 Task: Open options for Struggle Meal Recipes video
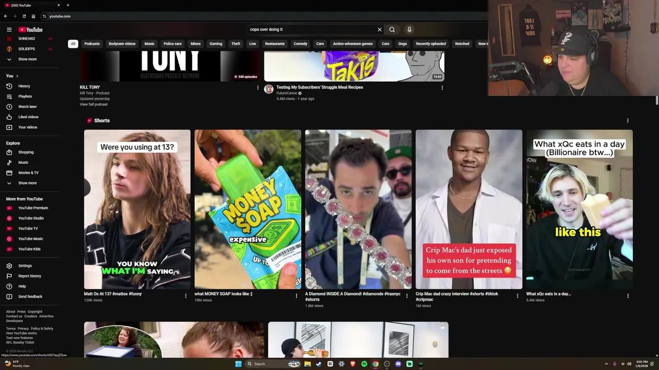click(x=442, y=88)
